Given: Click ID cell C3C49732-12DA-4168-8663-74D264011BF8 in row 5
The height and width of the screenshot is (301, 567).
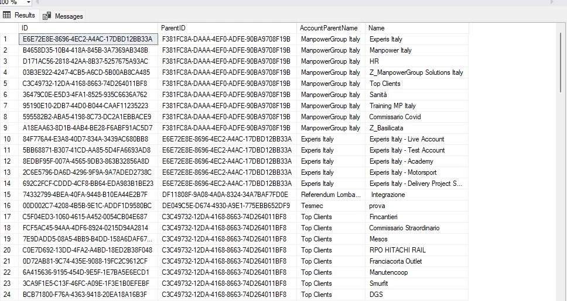Looking at the screenshot, I should (88, 84).
